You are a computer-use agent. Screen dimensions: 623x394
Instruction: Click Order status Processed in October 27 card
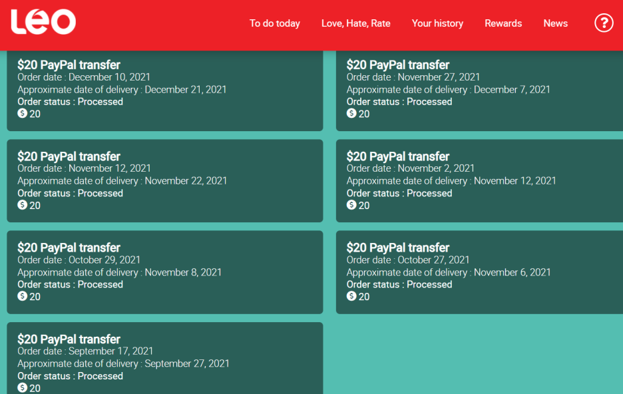pyautogui.click(x=399, y=284)
